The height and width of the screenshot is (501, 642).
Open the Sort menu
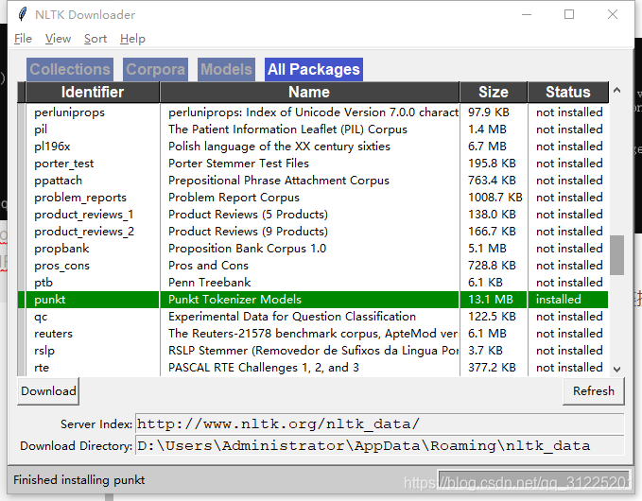pyautogui.click(x=95, y=39)
